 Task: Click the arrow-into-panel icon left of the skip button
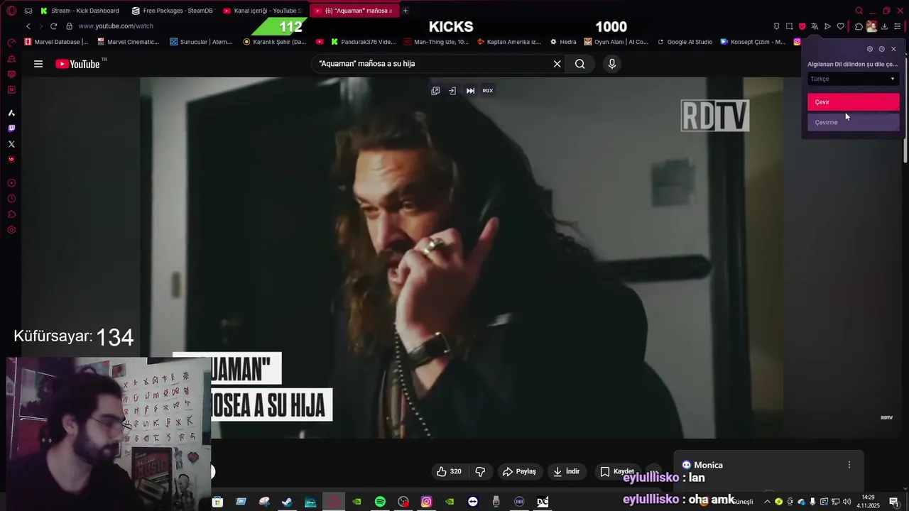tap(452, 91)
